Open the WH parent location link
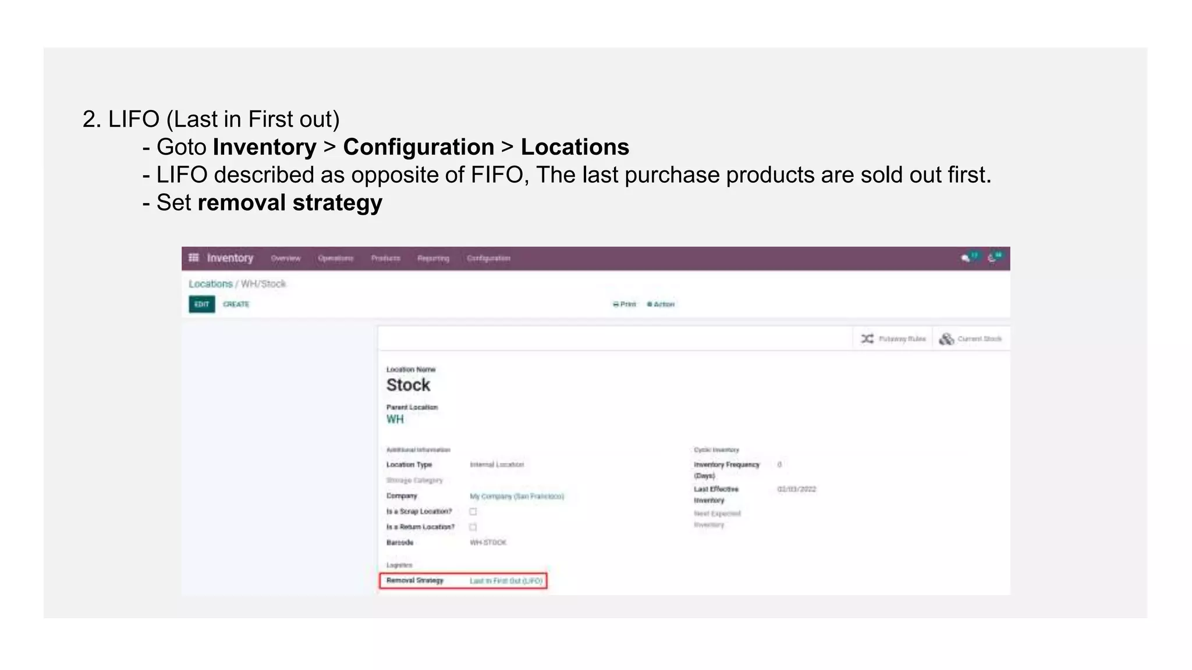Image resolution: width=1192 pixels, height=670 pixels. (395, 419)
